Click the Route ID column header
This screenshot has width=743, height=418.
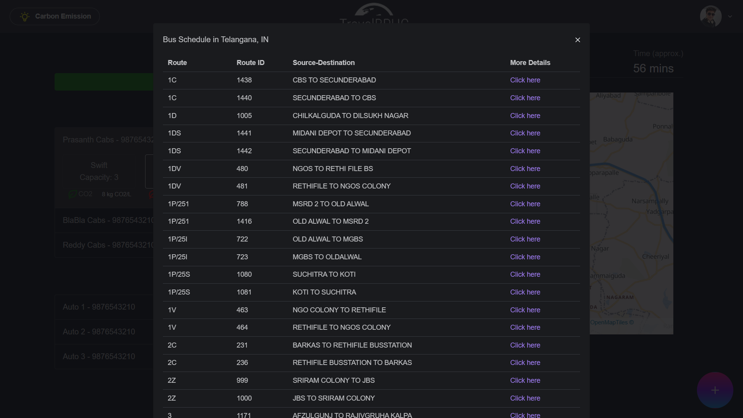[x=250, y=63]
